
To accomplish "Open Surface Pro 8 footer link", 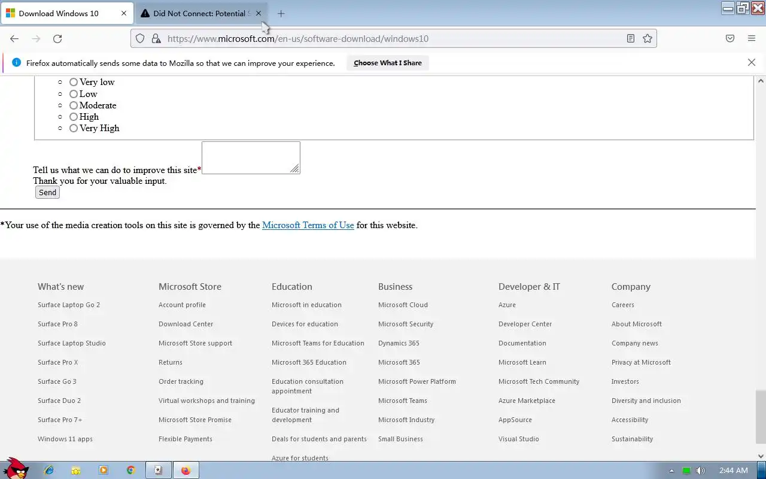I will click(57, 324).
